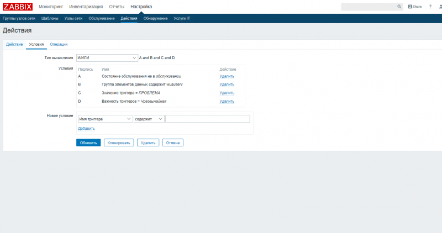
Task: Click the 'A and B and C and D' expression
Action: tap(157, 58)
